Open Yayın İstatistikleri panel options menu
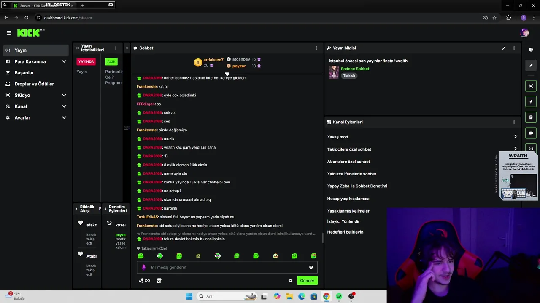Image resolution: width=540 pixels, height=303 pixels. coord(116,48)
